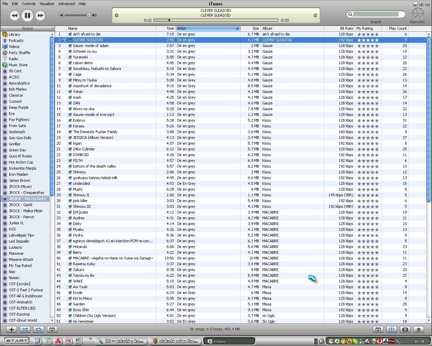432x346 pixels.
Task: Open Podcasts in the source list
Action: 16,41
